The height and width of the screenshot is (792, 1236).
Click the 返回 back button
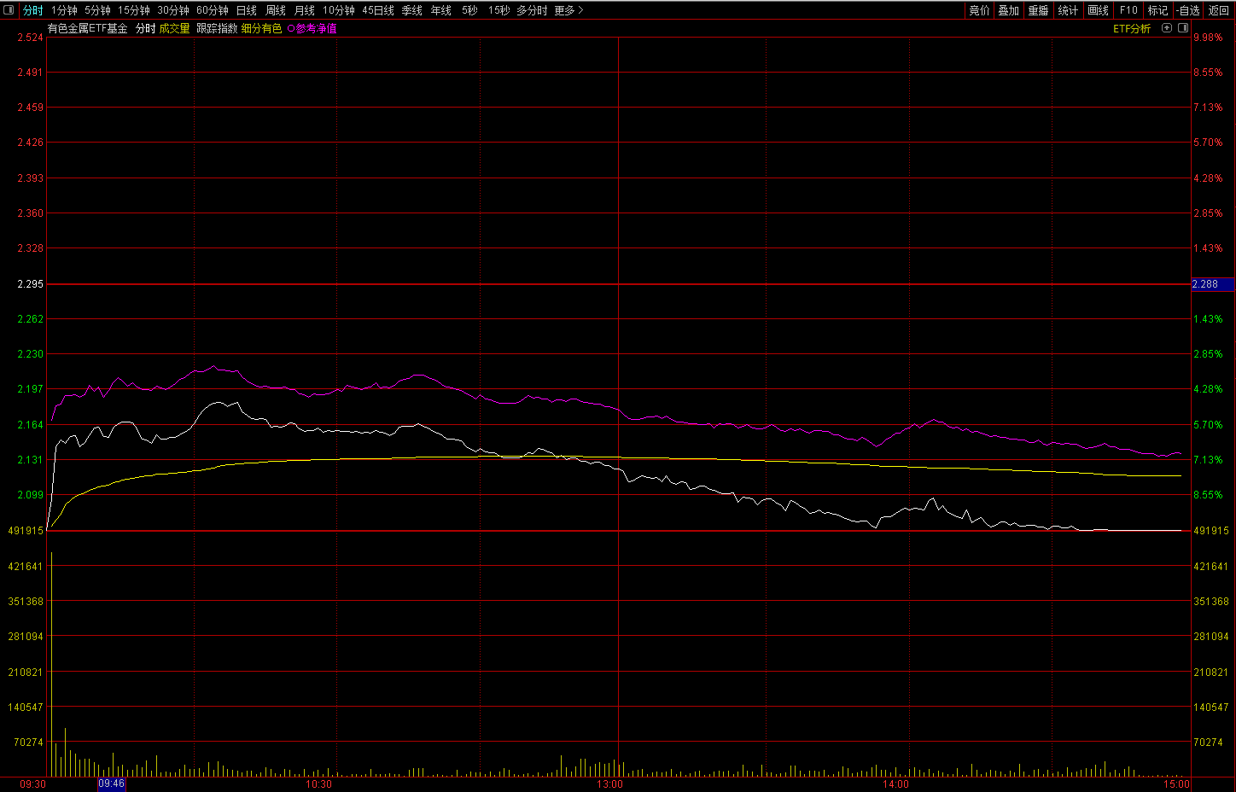(1218, 10)
